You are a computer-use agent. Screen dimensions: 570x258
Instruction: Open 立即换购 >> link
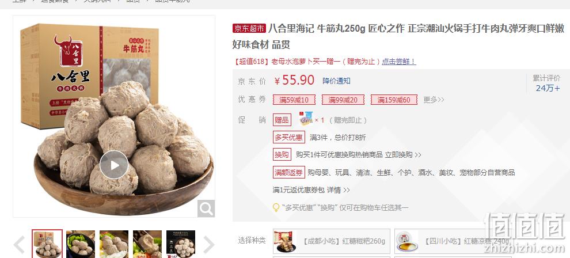[x=403, y=155]
